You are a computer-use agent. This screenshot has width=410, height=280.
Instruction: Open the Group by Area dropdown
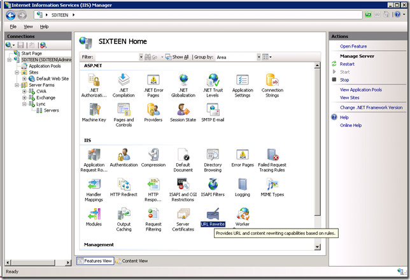point(236,57)
